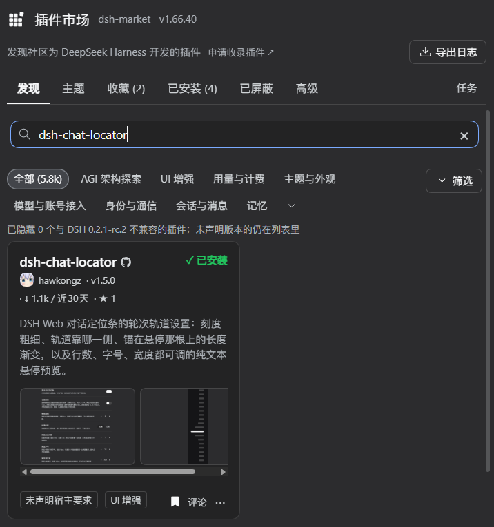The width and height of the screenshot is (494, 527).
Task: Focus the dsh-chat-locator search field
Action: point(244,134)
